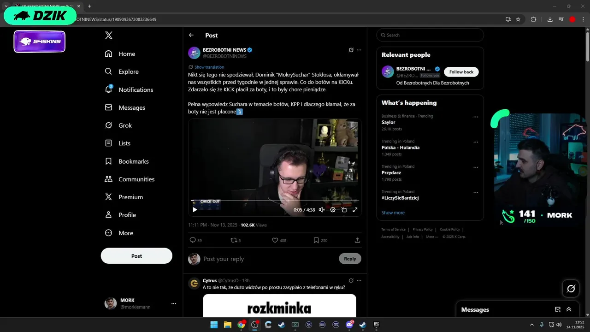Open video settings gear
Image resolution: width=590 pixels, height=332 pixels.
(333, 210)
